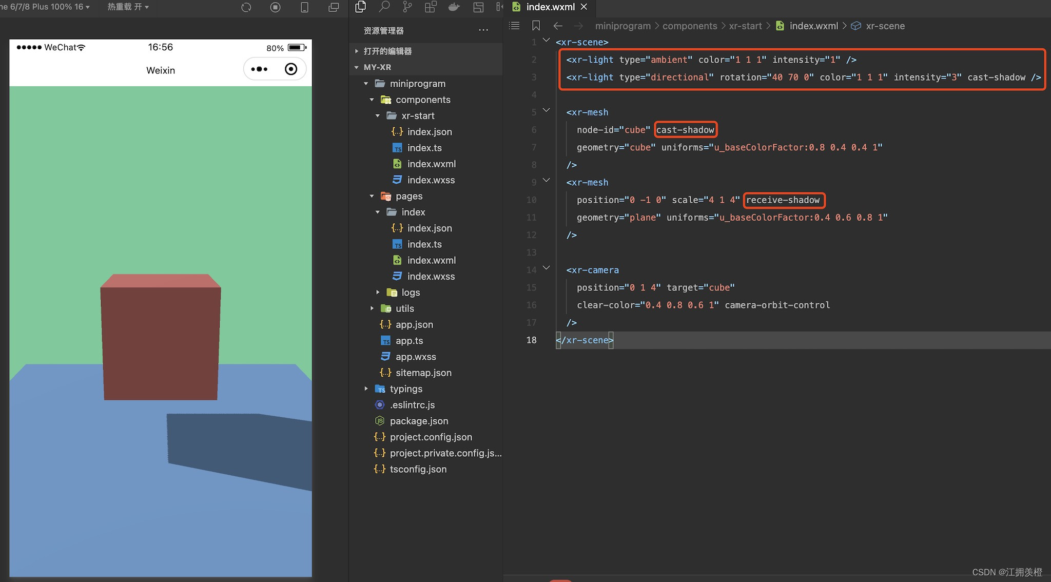Image resolution: width=1051 pixels, height=582 pixels.
Task: Fold the xr-camera block at line 14
Action: (547, 268)
